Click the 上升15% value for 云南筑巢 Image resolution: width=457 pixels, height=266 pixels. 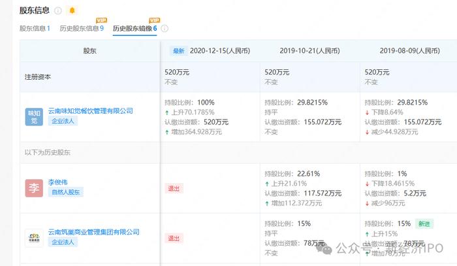point(381,234)
